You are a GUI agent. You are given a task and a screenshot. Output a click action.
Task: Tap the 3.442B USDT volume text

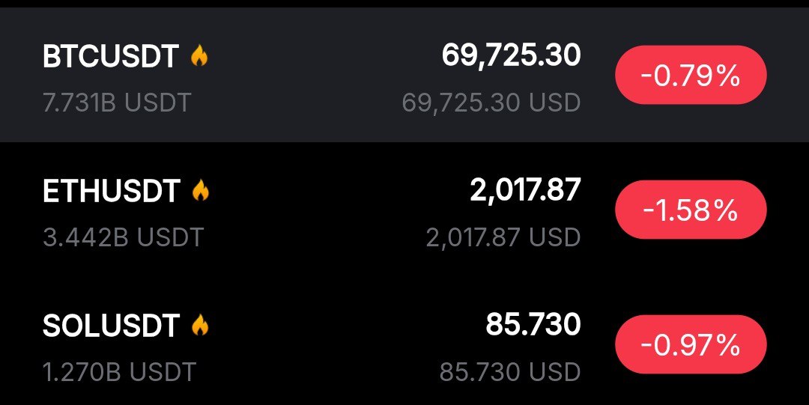pyautogui.click(x=123, y=237)
